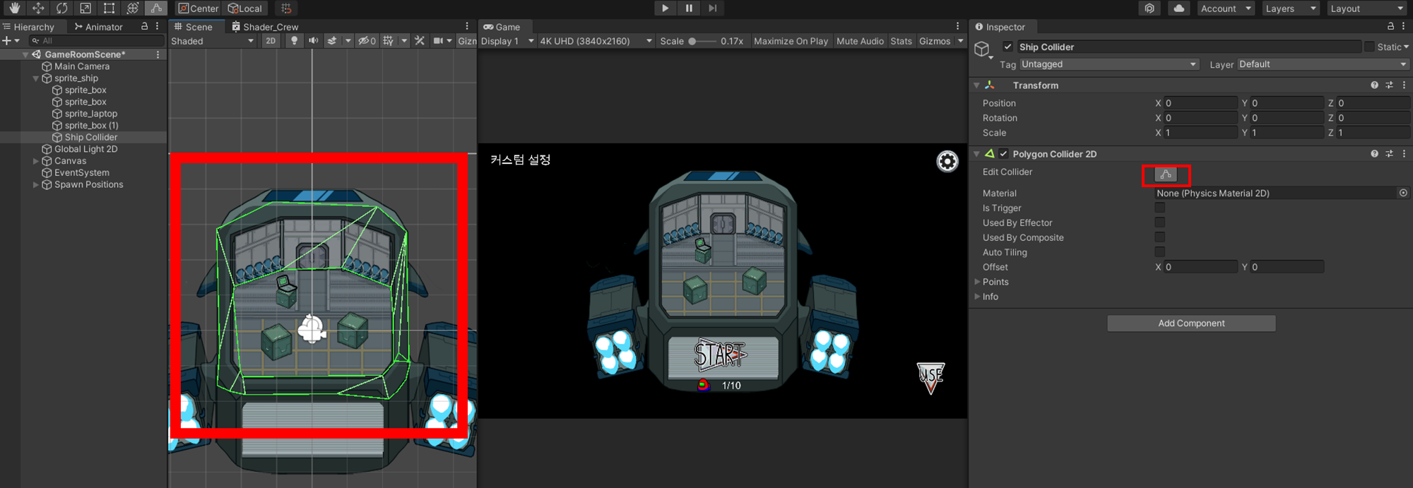This screenshot has height=488, width=1413.
Task: Open Polygon Collider 2D help icon
Action: coord(1374,153)
